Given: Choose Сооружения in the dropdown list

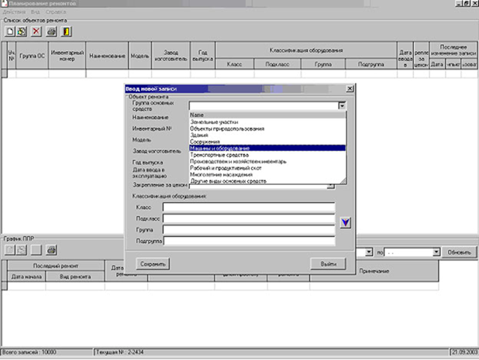Looking at the screenshot, I should coord(267,142).
